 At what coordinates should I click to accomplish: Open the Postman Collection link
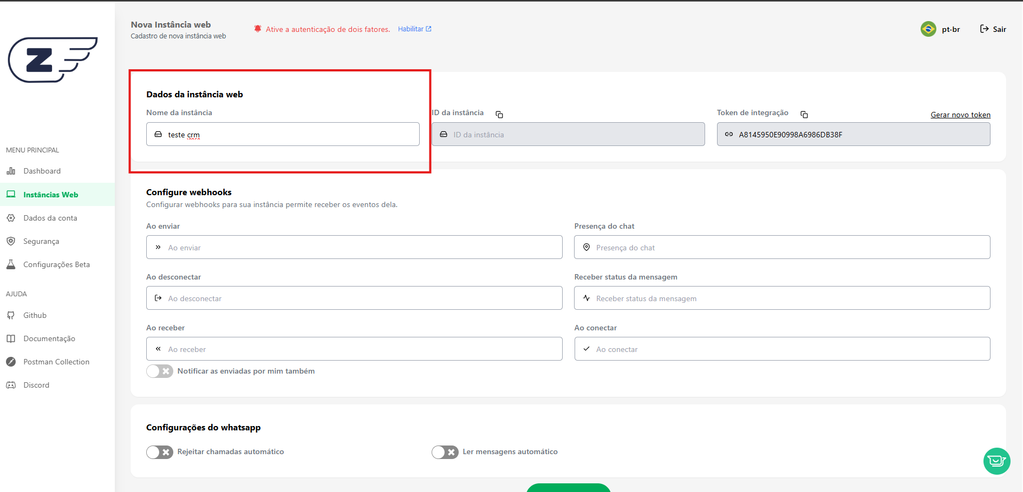[x=57, y=362]
